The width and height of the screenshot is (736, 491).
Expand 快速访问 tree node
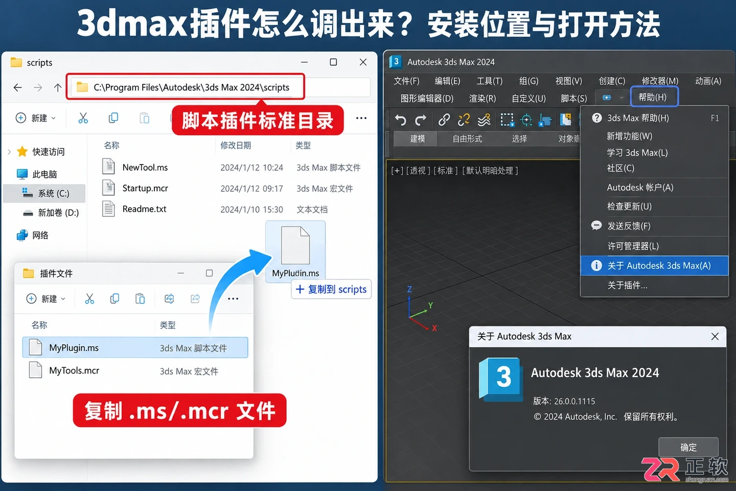coord(9,152)
